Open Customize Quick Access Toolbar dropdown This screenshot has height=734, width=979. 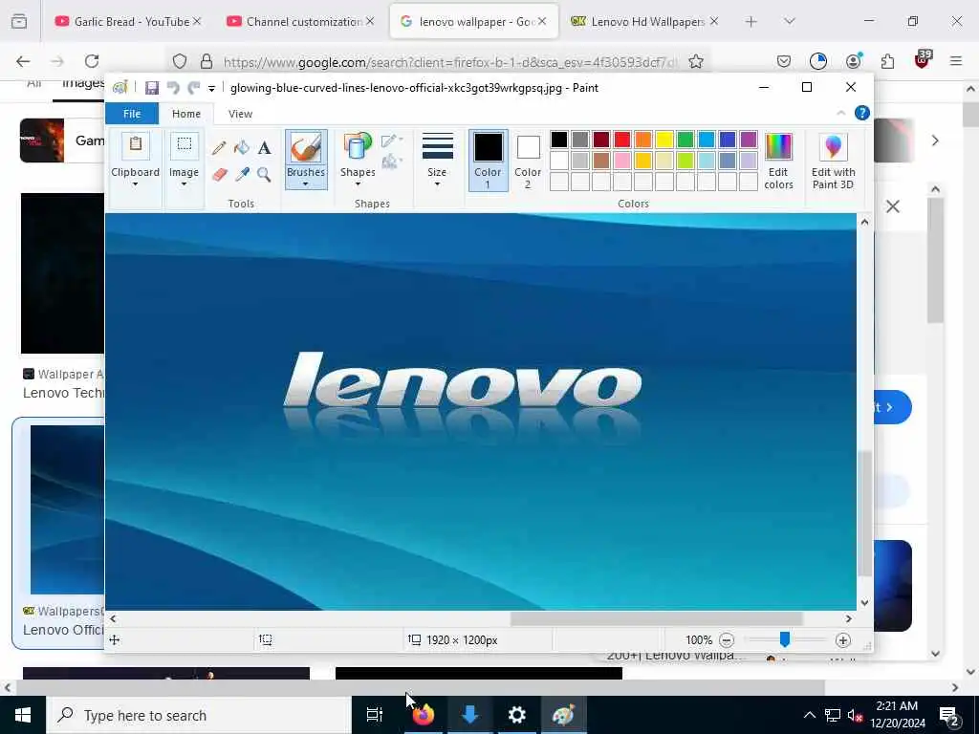[211, 89]
